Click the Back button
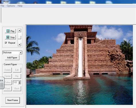The height and width of the screenshot is (108, 136). click(17, 89)
